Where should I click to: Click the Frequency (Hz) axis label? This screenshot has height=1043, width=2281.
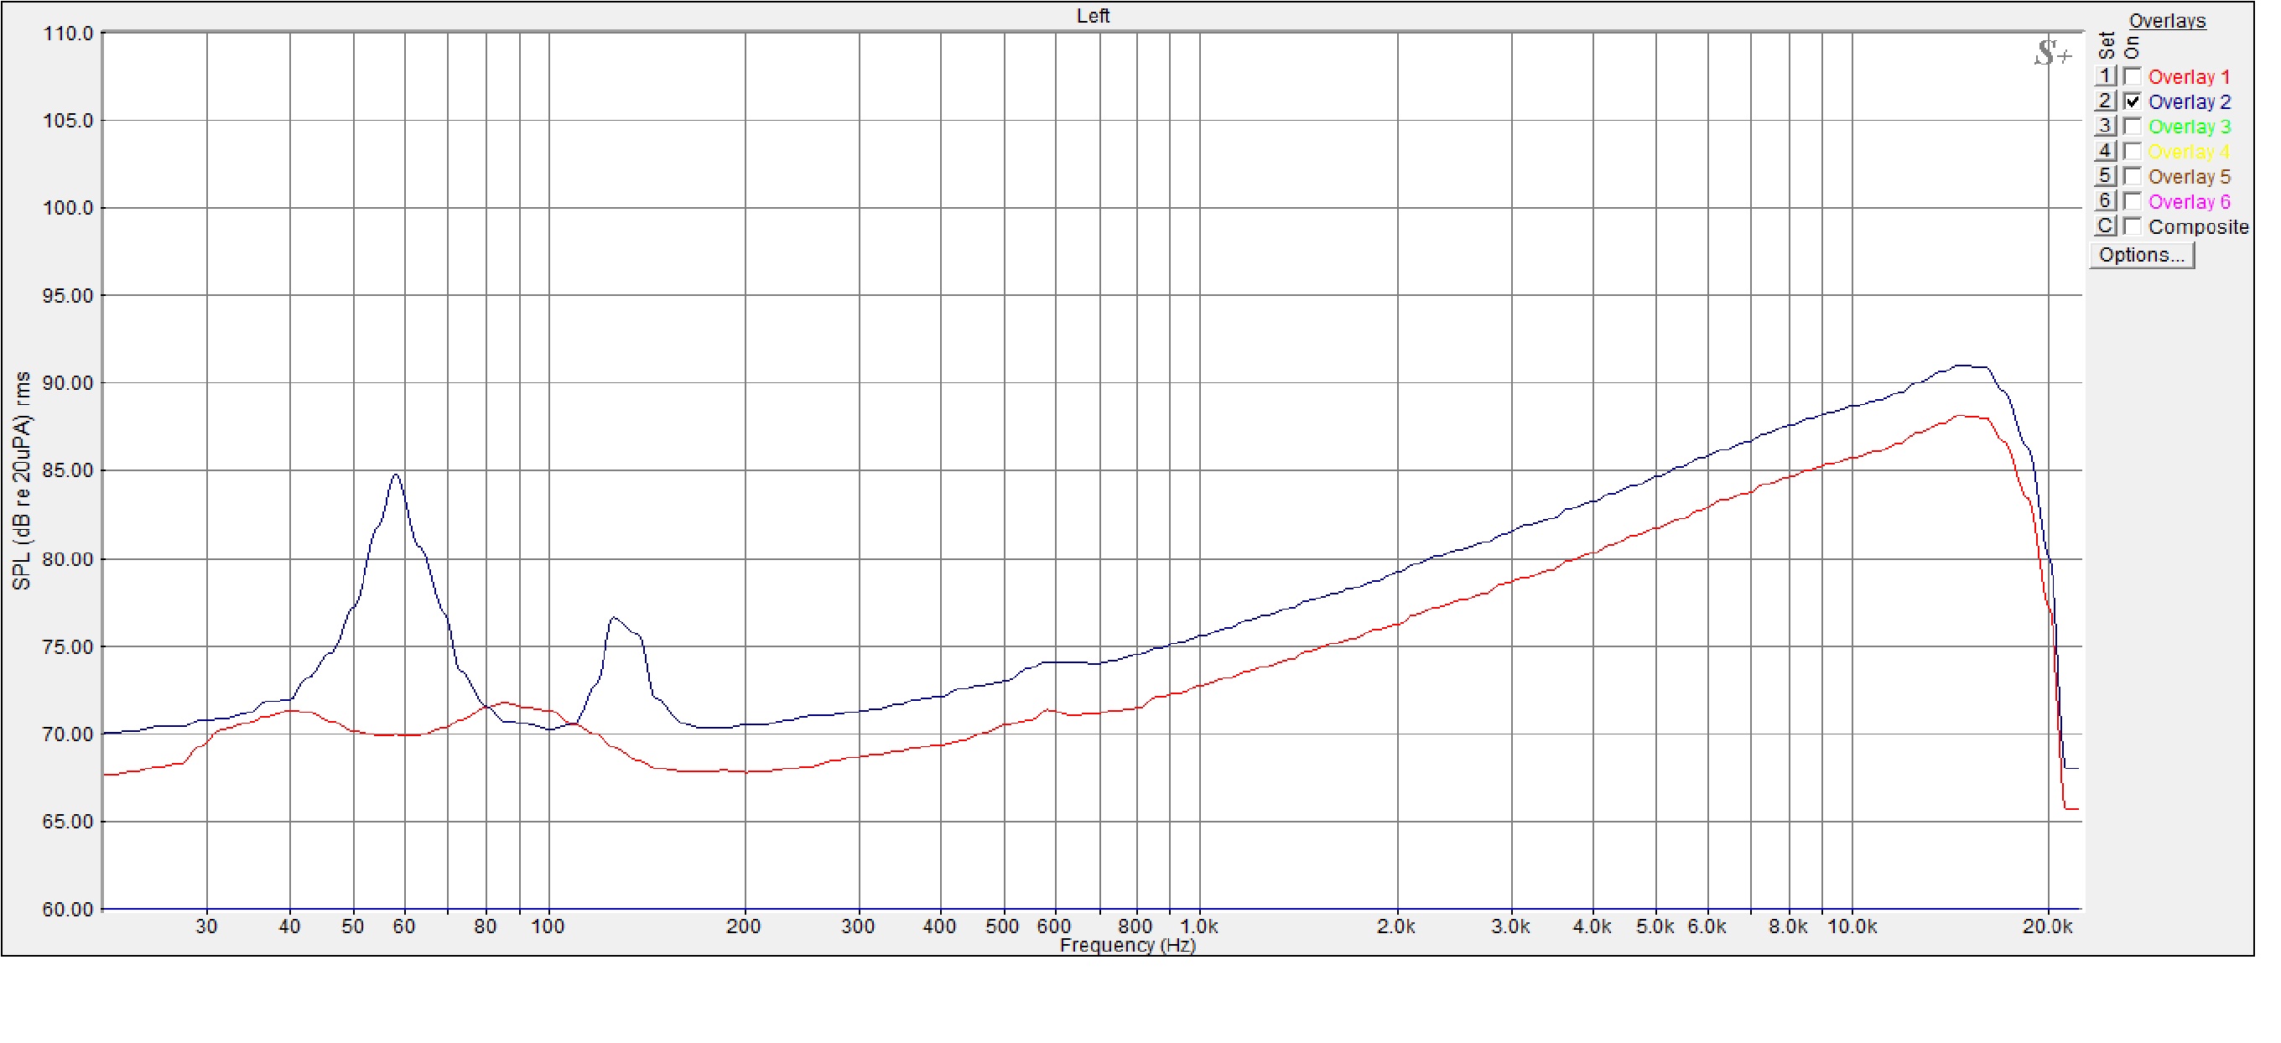(x=1127, y=945)
